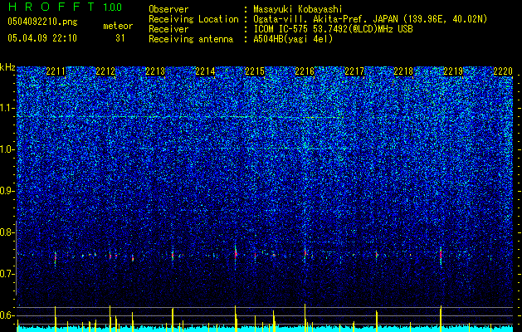Screen dimensions: 522x332
Task: Click the HROFFT 1.0.0 title text
Action: pos(65,7)
